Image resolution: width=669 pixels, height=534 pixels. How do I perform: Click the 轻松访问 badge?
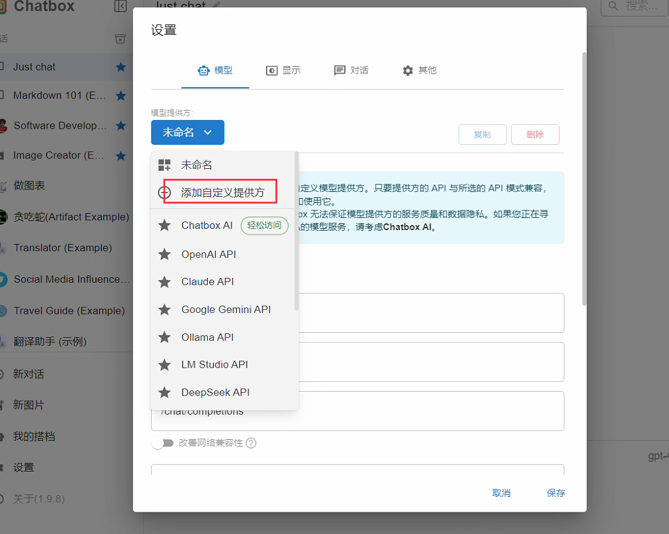[264, 226]
